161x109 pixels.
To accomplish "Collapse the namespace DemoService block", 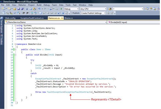I will pos(15,44).
